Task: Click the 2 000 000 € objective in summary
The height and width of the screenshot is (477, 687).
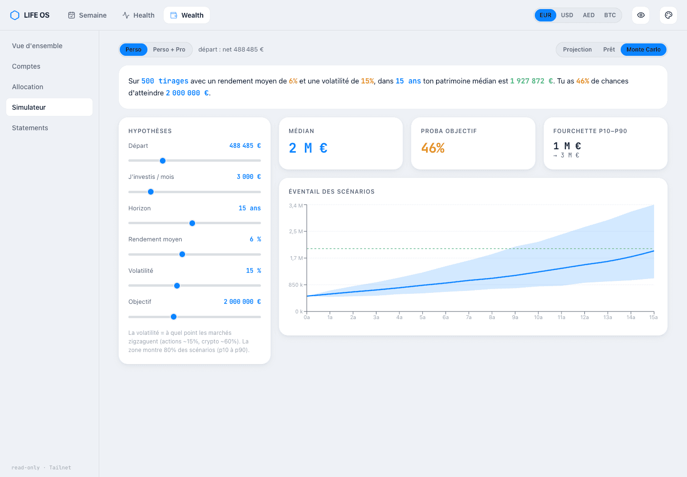Action: (187, 93)
